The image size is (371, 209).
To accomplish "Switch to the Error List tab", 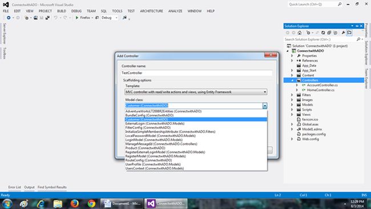I will pyautogui.click(x=15, y=187).
